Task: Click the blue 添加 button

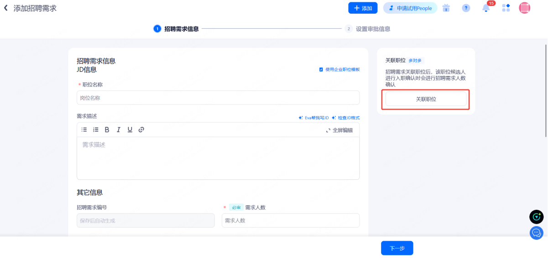Action: pyautogui.click(x=363, y=8)
